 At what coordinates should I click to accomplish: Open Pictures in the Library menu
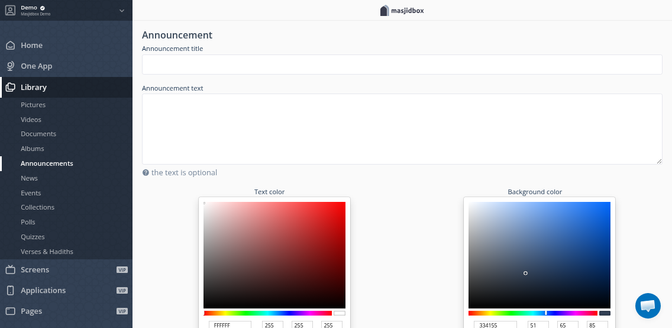tap(33, 105)
